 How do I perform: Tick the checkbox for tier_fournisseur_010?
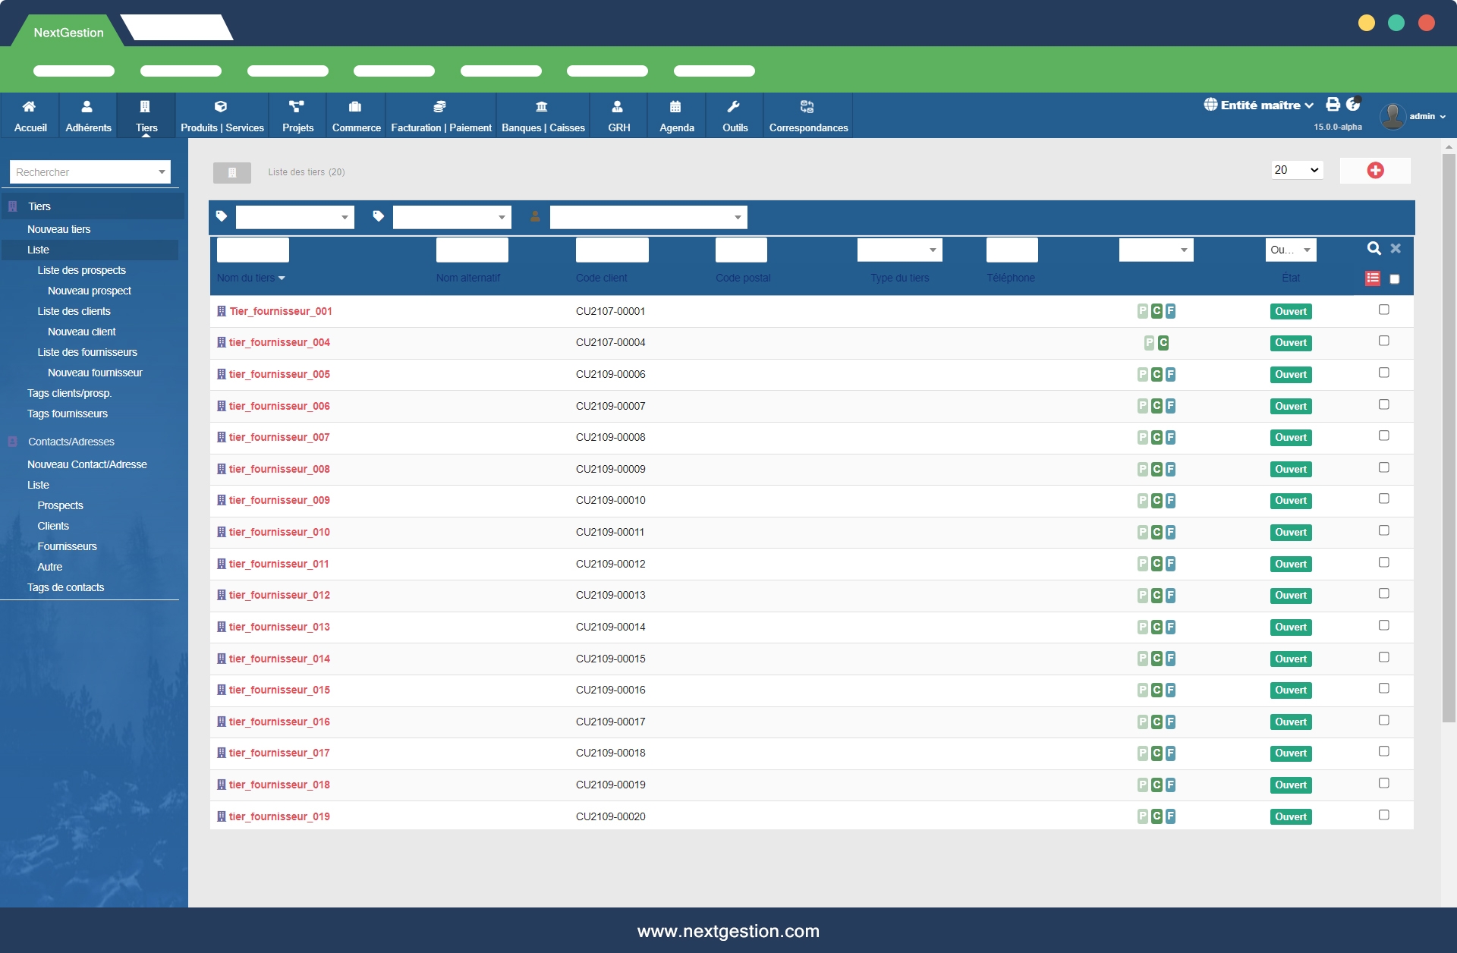1383,530
